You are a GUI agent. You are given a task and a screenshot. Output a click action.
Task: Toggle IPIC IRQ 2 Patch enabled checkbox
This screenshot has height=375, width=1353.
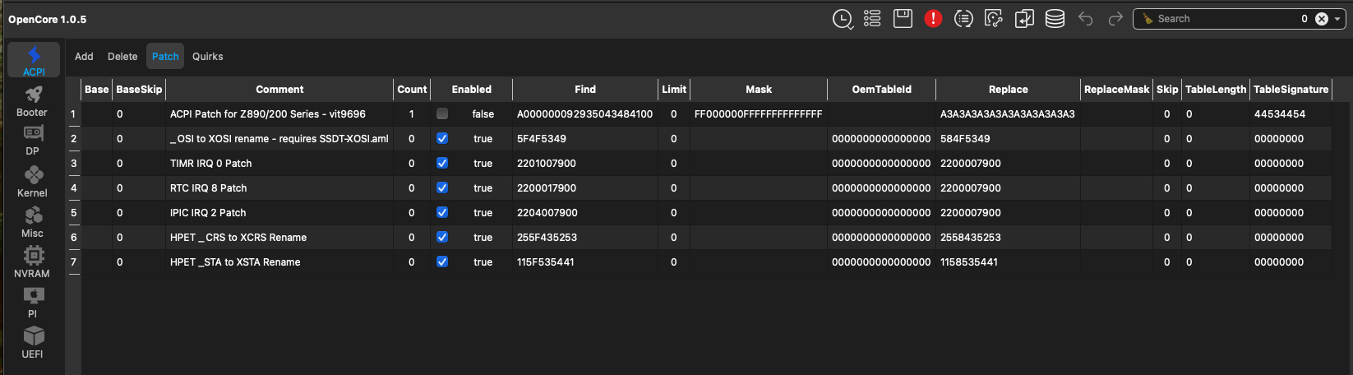click(442, 212)
